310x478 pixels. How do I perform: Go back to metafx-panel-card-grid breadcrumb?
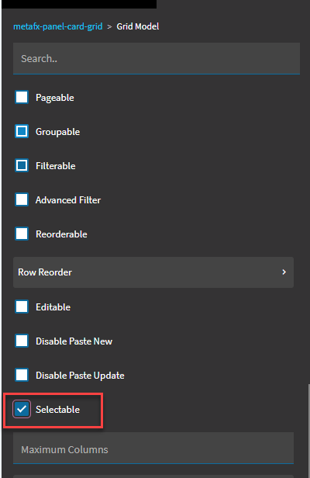click(58, 26)
